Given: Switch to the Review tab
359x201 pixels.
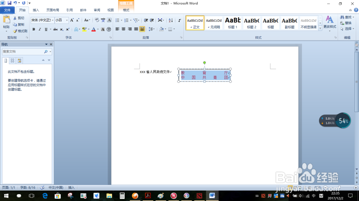Looking at the screenshot, I should (97, 10).
